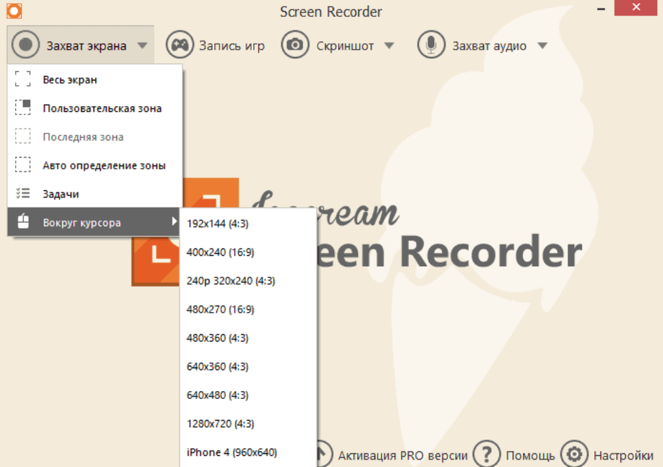Click Скриншот button label
Screen dimensions: 663x467
pyautogui.click(x=345, y=46)
